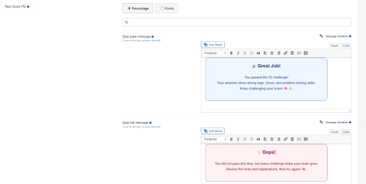Click the 'You did not pass this time' line

point(266,163)
